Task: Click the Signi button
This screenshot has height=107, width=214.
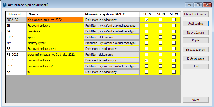Action: click(195, 66)
